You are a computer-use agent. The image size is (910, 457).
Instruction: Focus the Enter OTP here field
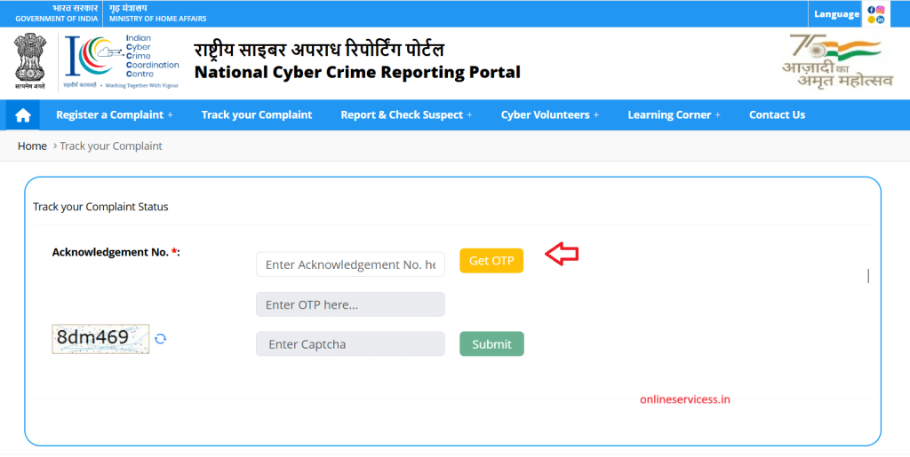[x=350, y=304]
